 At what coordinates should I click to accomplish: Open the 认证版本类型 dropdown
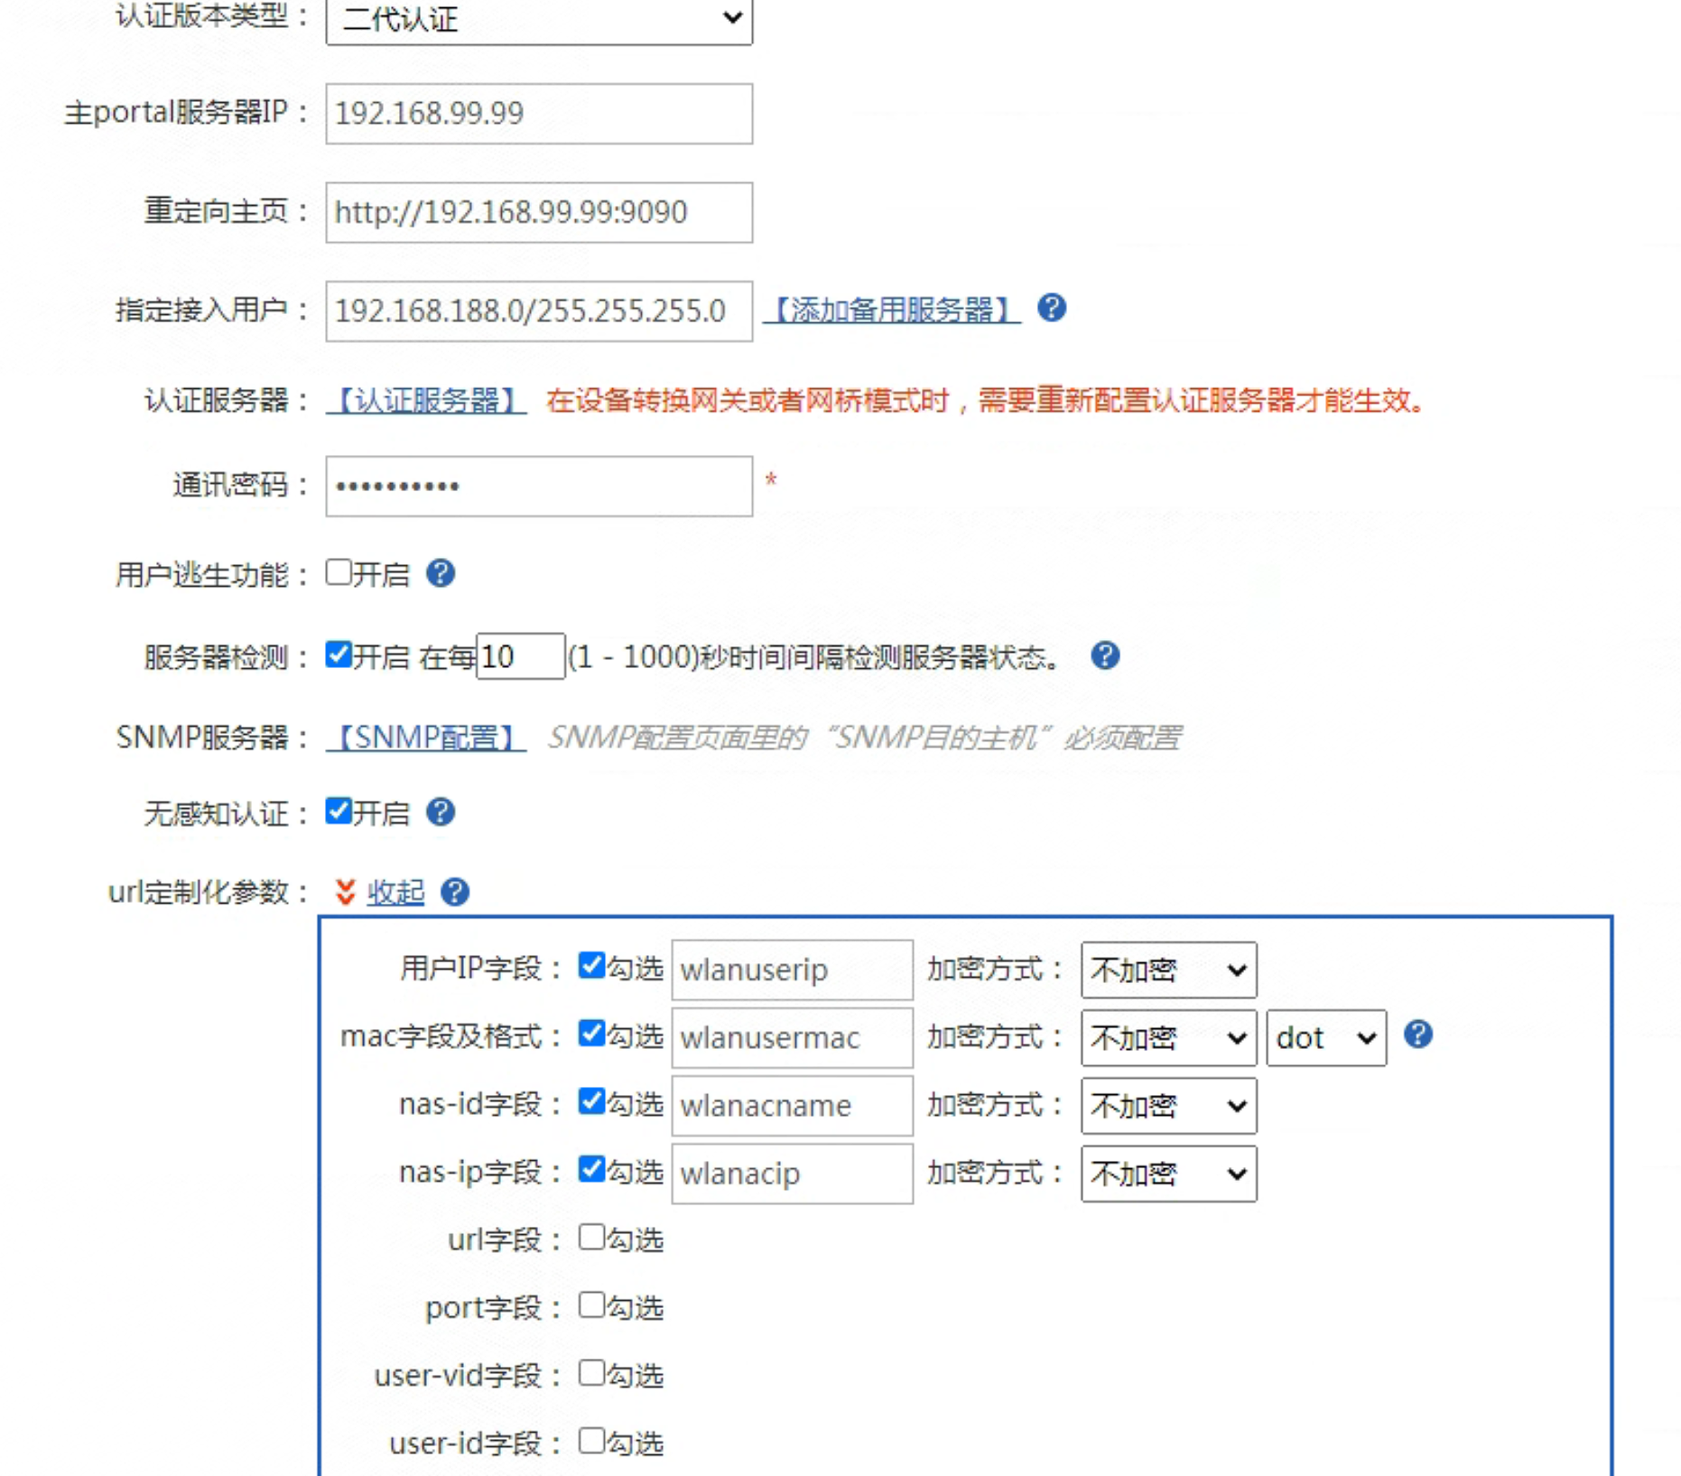[537, 22]
